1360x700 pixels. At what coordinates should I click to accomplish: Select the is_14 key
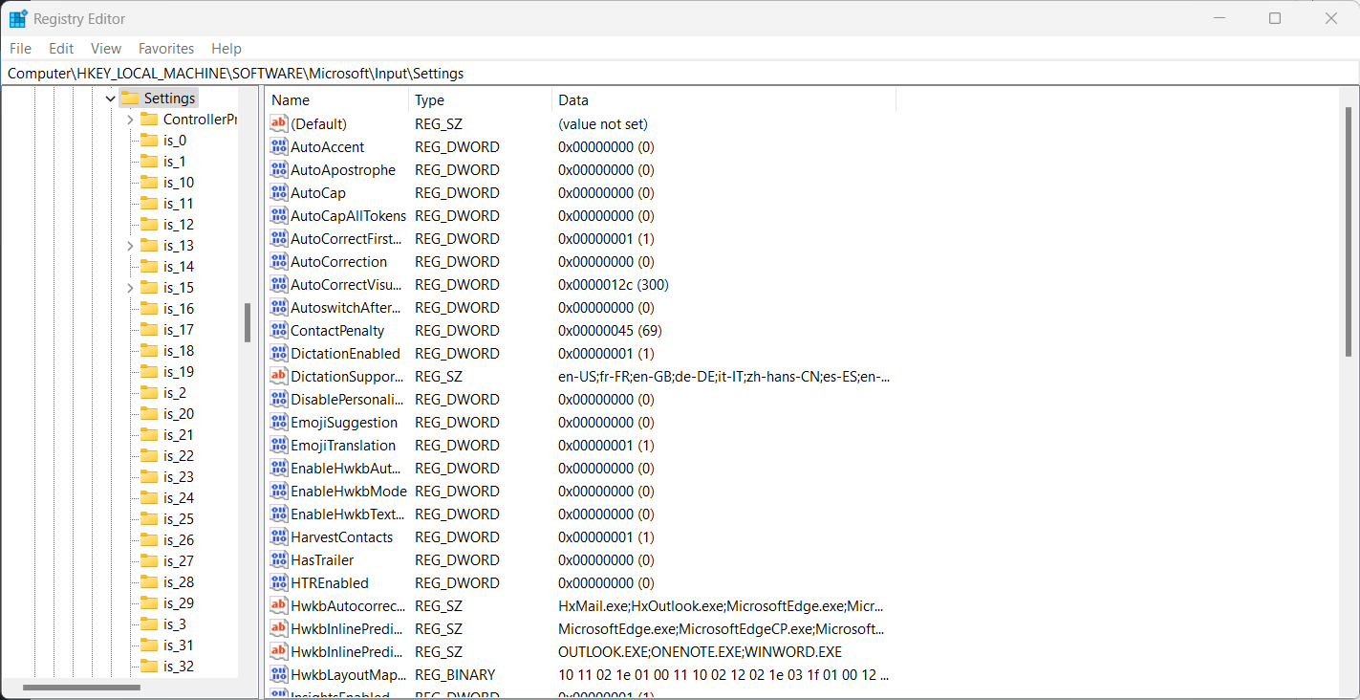[x=179, y=266]
